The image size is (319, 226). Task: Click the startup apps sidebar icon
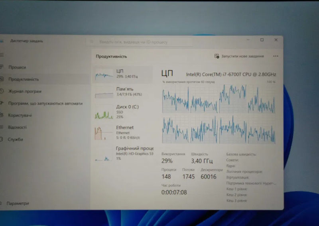(2, 103)
